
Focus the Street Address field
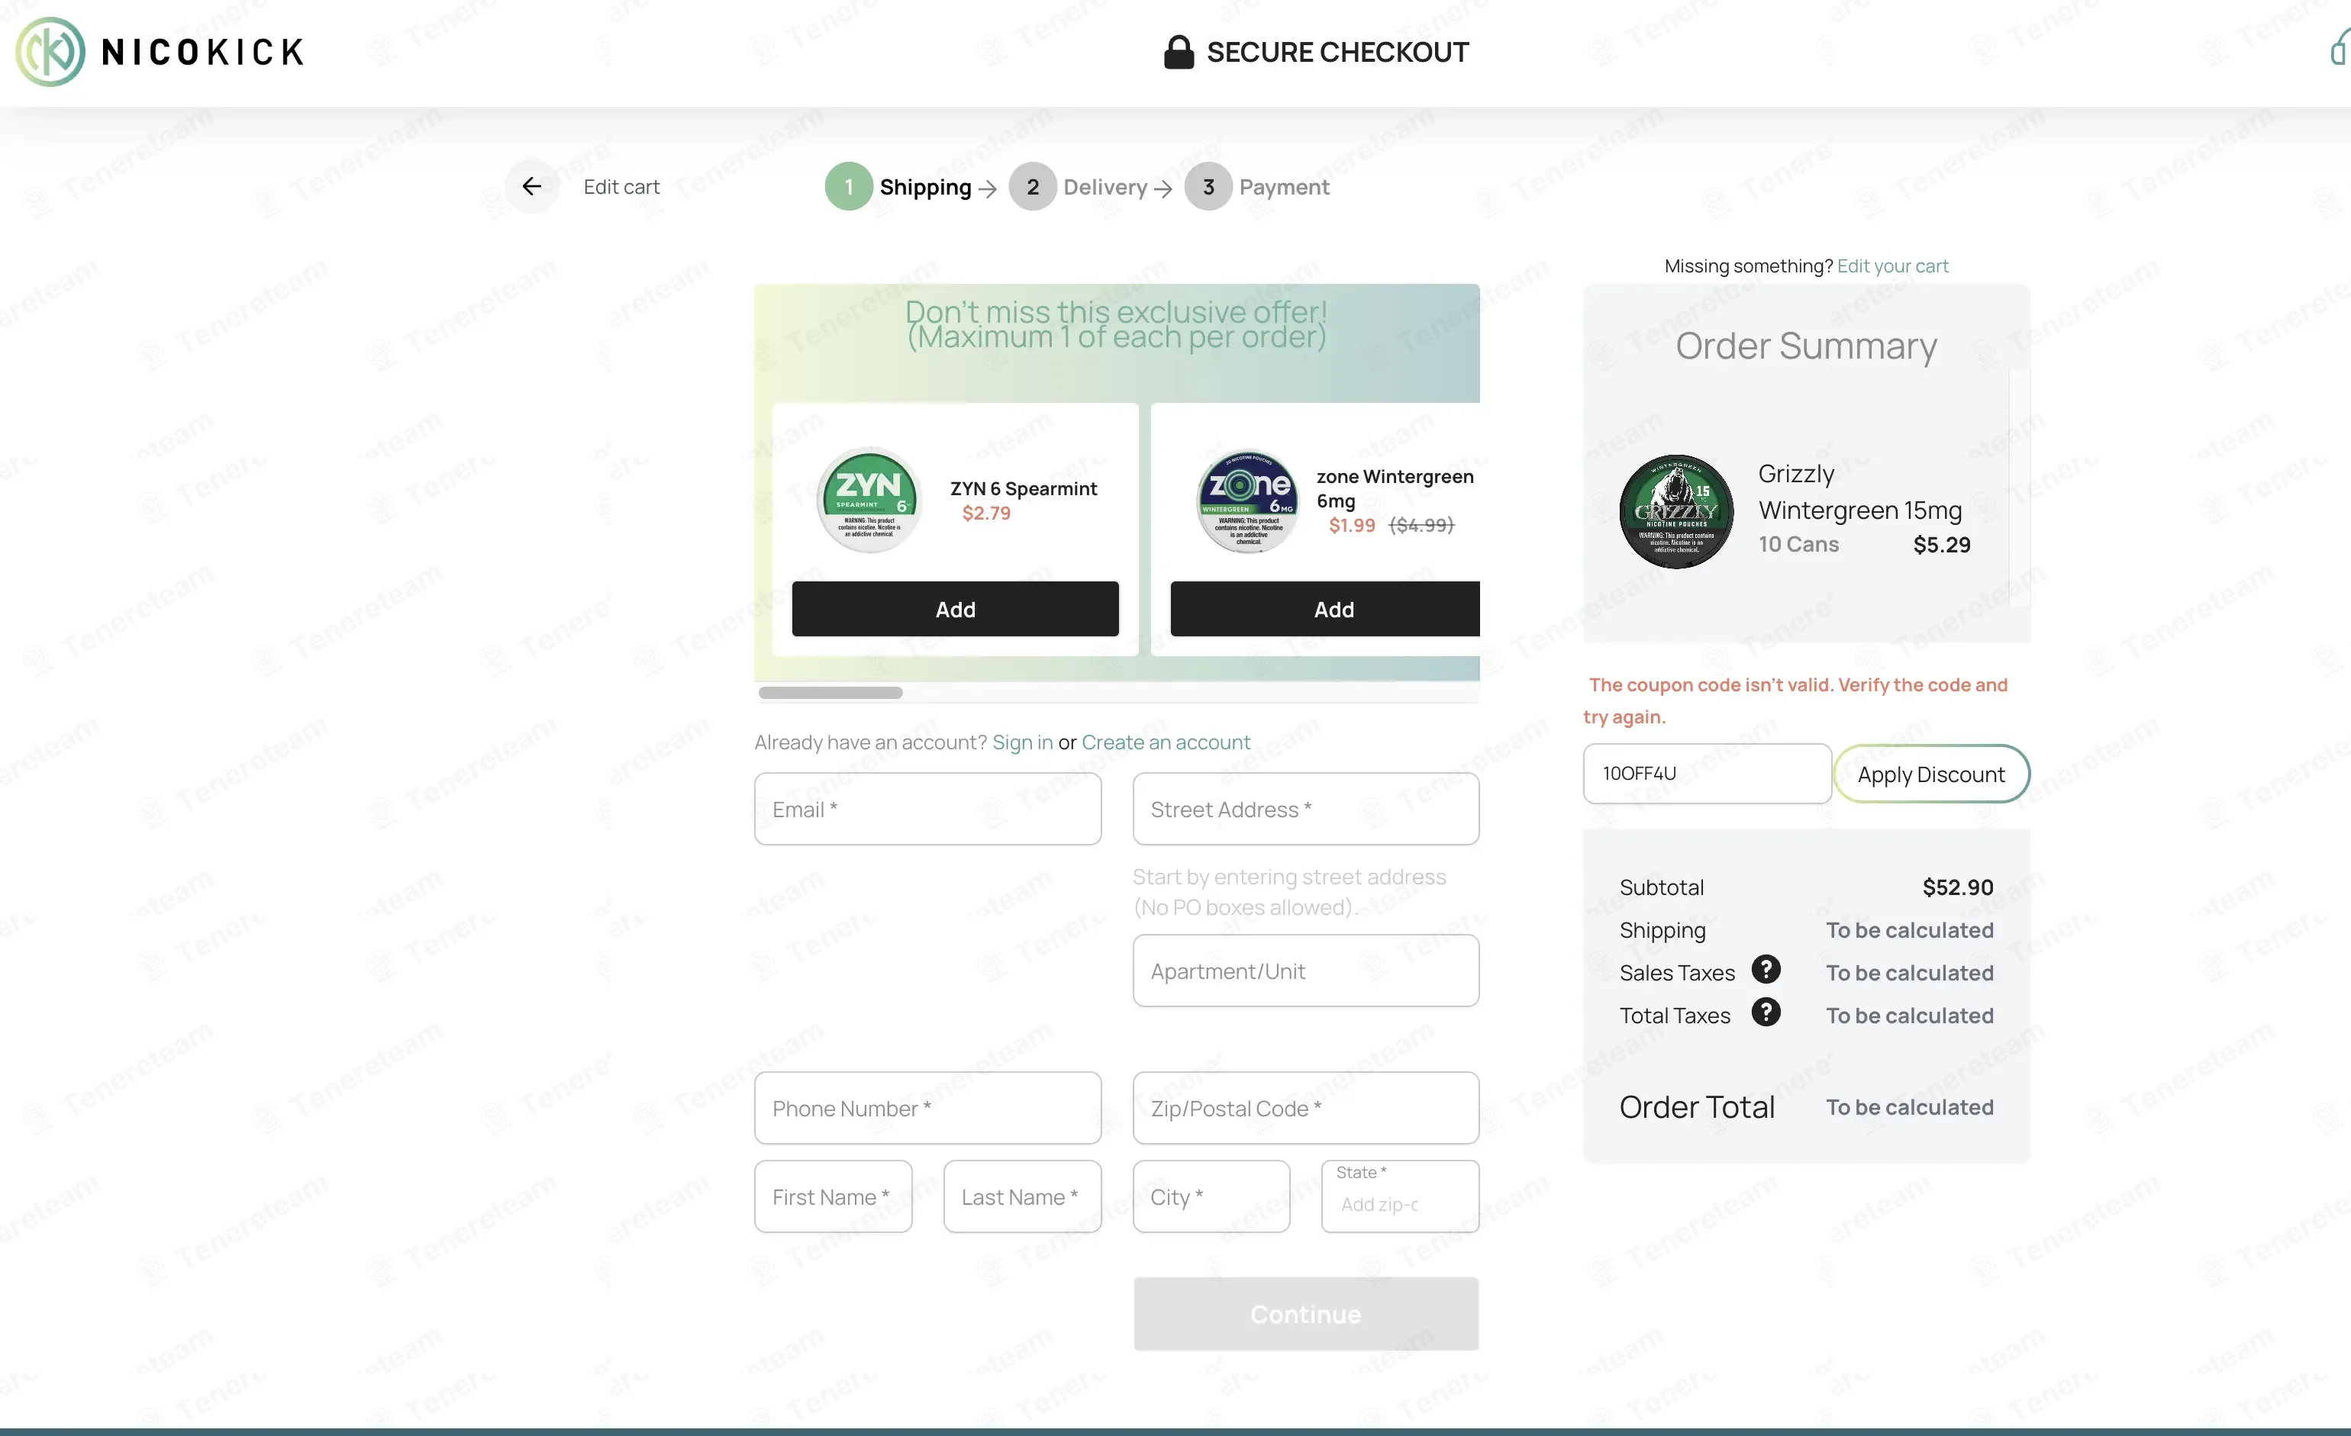[x=1305, y=809]
